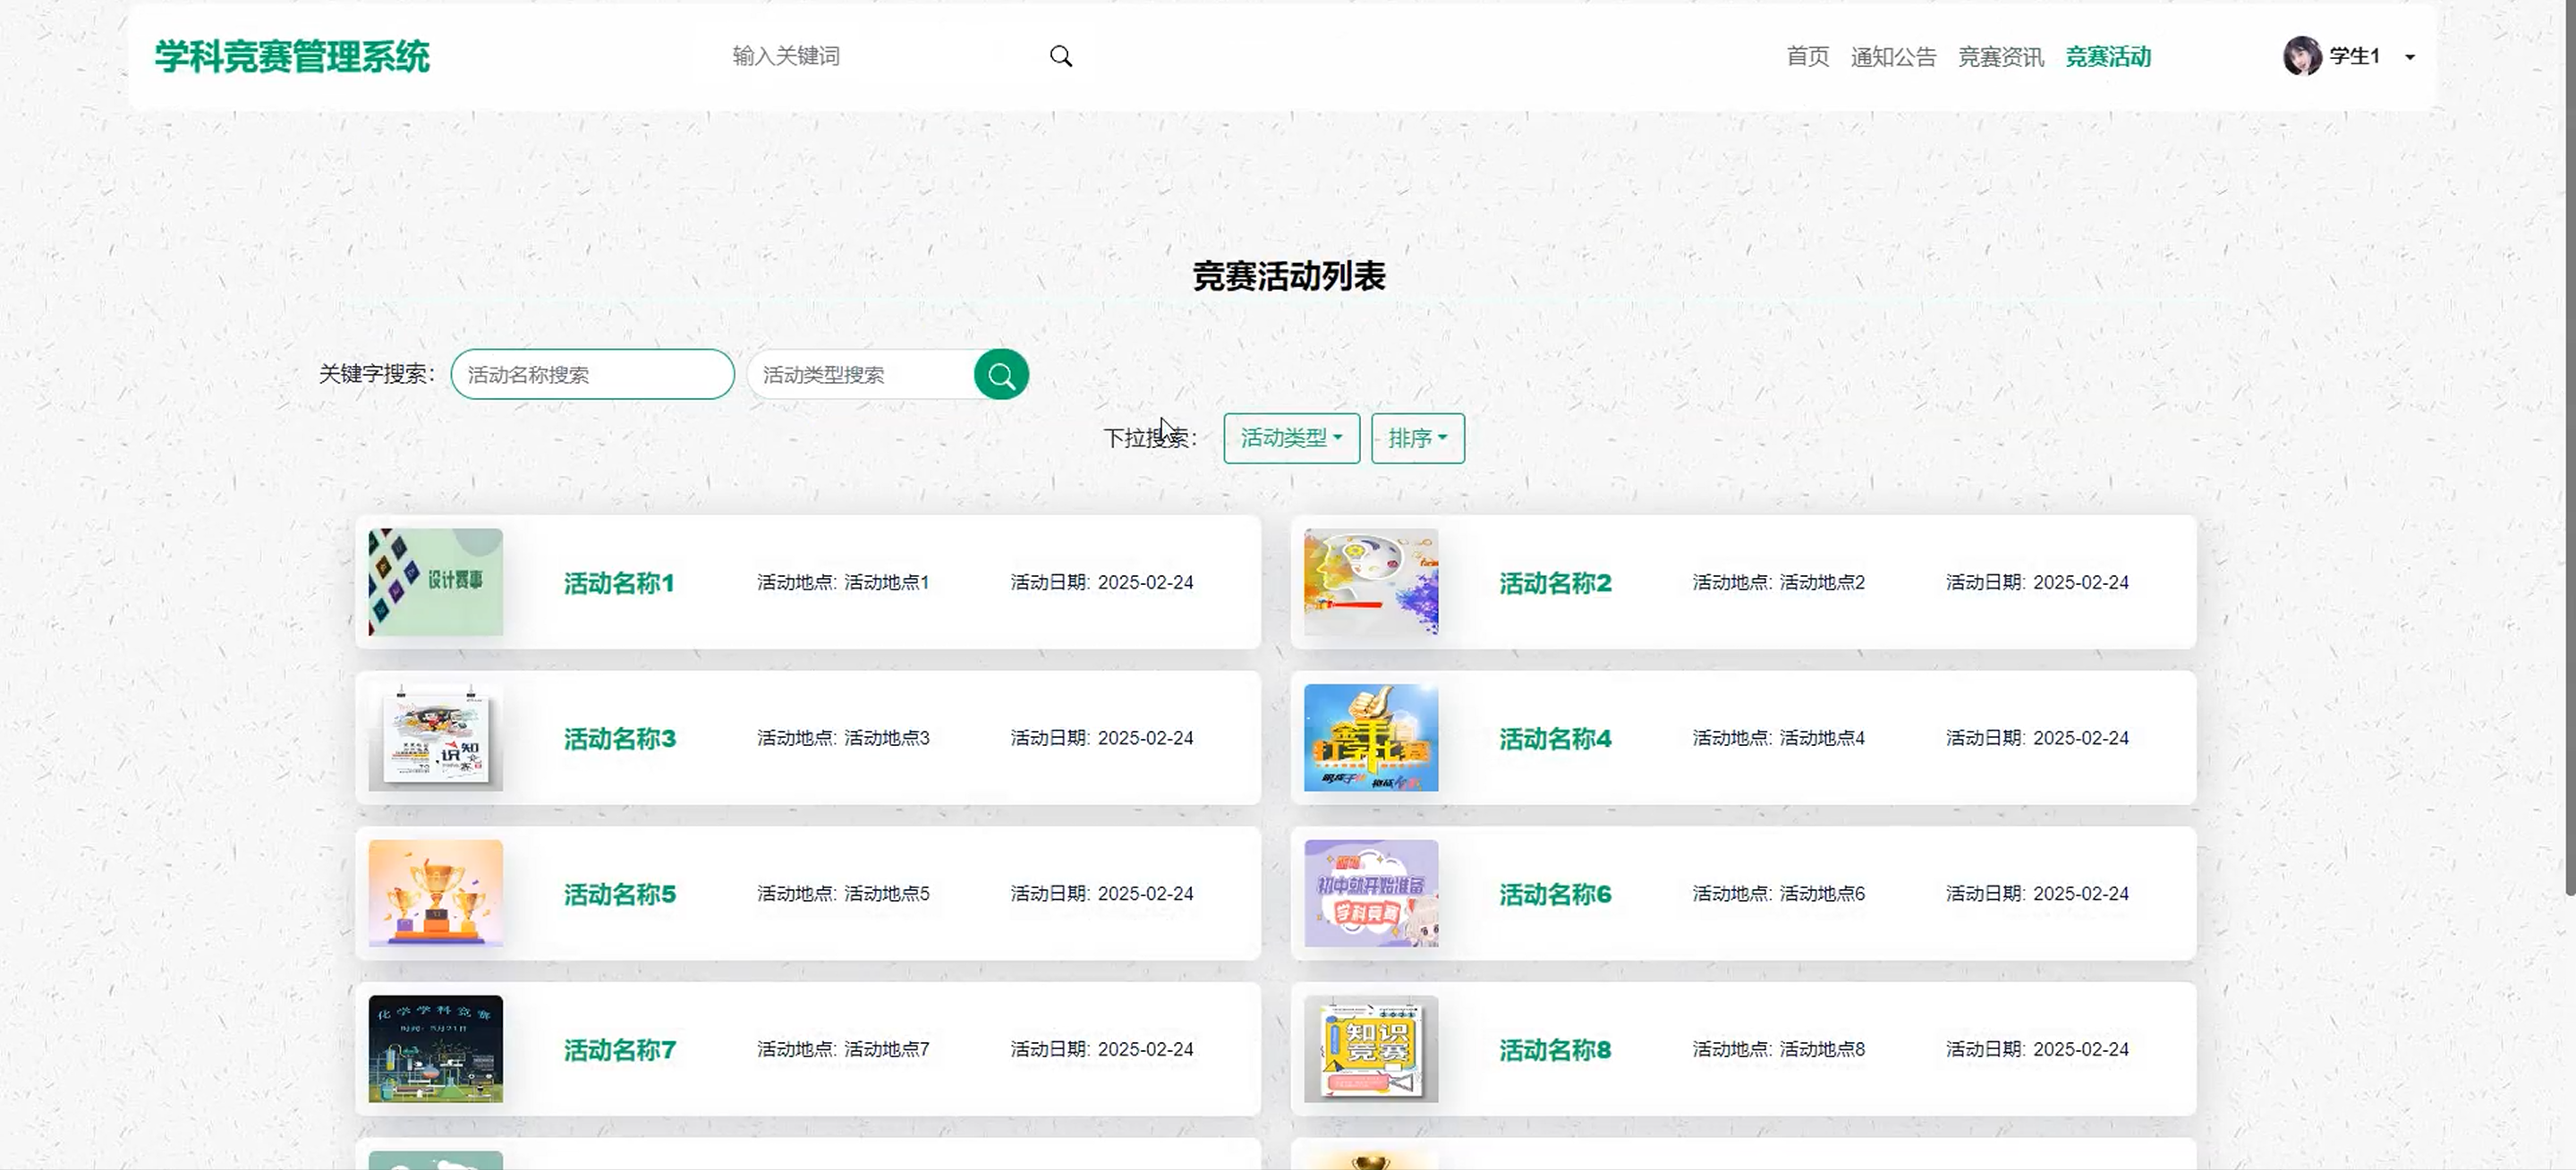Click the trophy thumbnail of 活动名称5
Viewport: 2576px width, 1170px height.
tap(435, 893)
